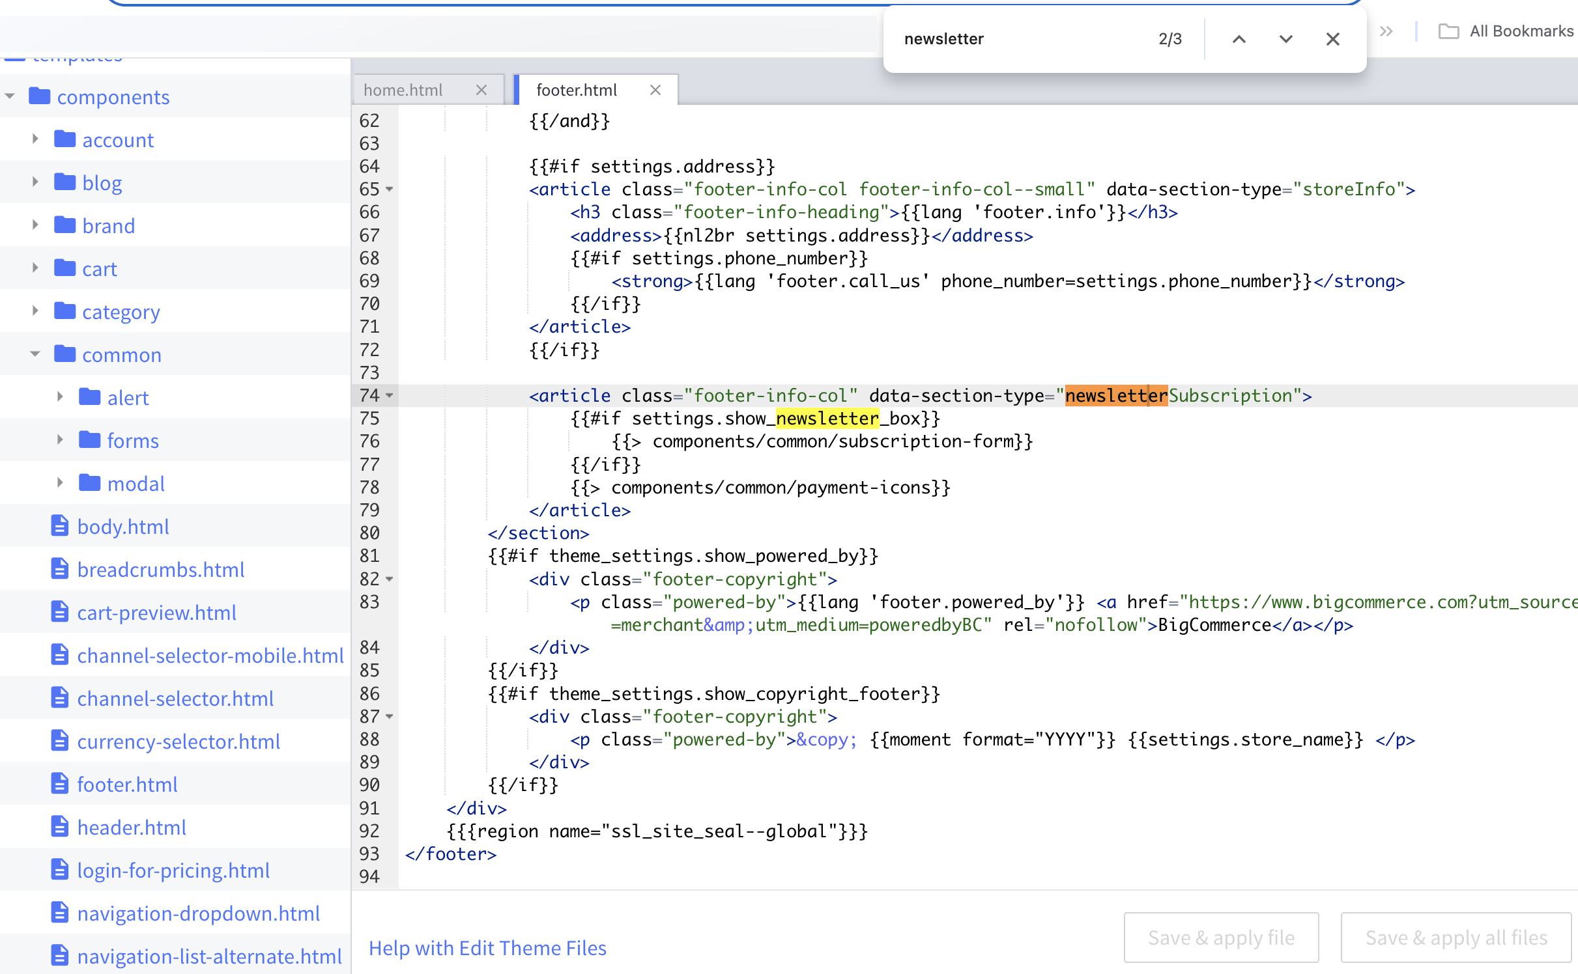
Task: Click the close button on home.html tab
Action: coord(481,89)
